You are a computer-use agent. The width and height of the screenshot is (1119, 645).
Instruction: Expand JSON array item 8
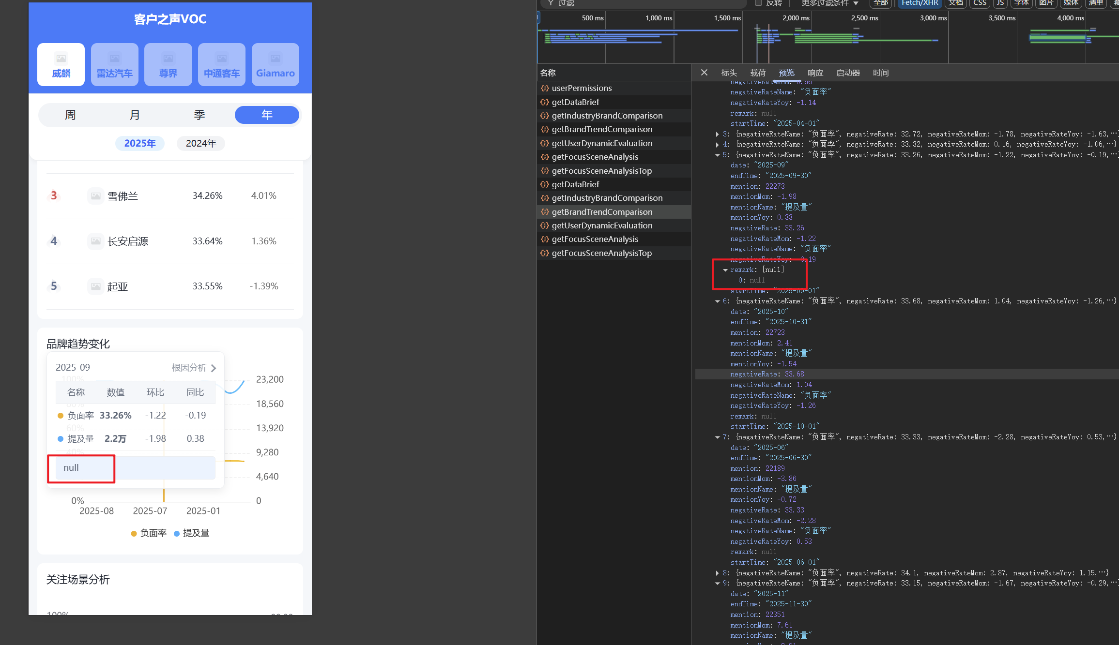pyautogui.click(x=717, y=573)
